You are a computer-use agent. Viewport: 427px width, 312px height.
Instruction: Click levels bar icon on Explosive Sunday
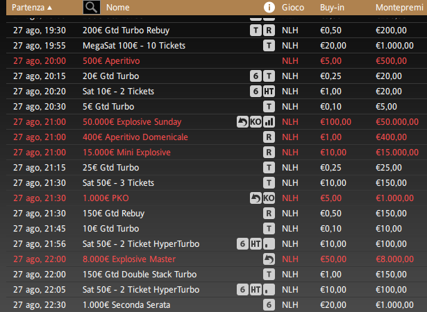click(269, 122)
